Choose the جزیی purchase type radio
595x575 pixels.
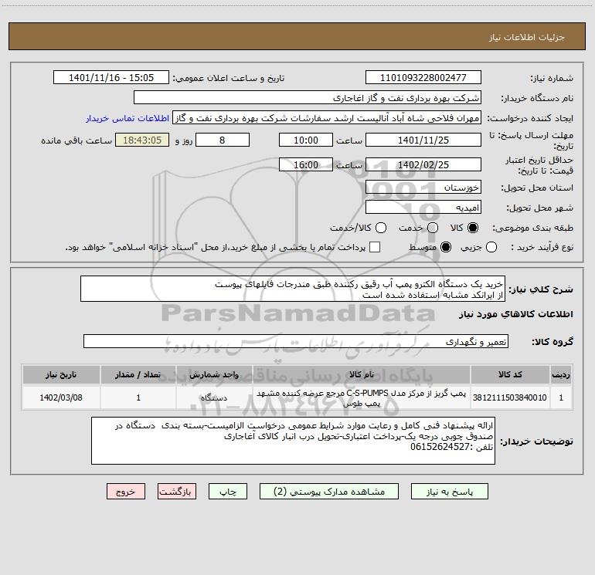click(x=491, y=247)
